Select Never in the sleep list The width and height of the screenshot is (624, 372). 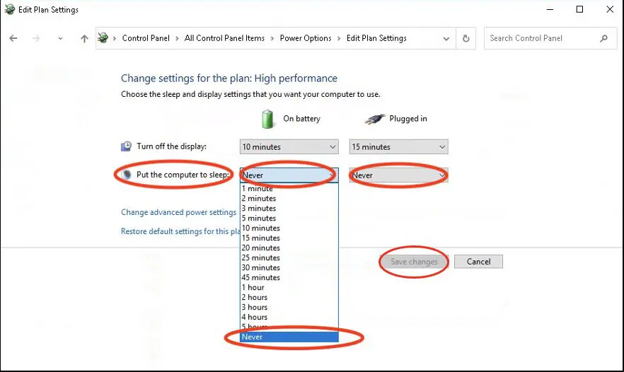click(289, 337)
